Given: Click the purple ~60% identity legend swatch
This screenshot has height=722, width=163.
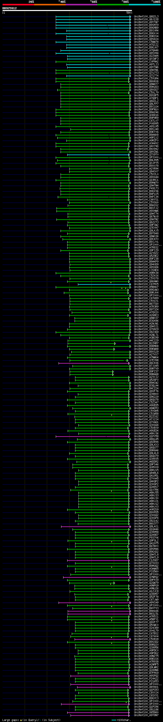Looking at the screenshot, I should (81, 5).
